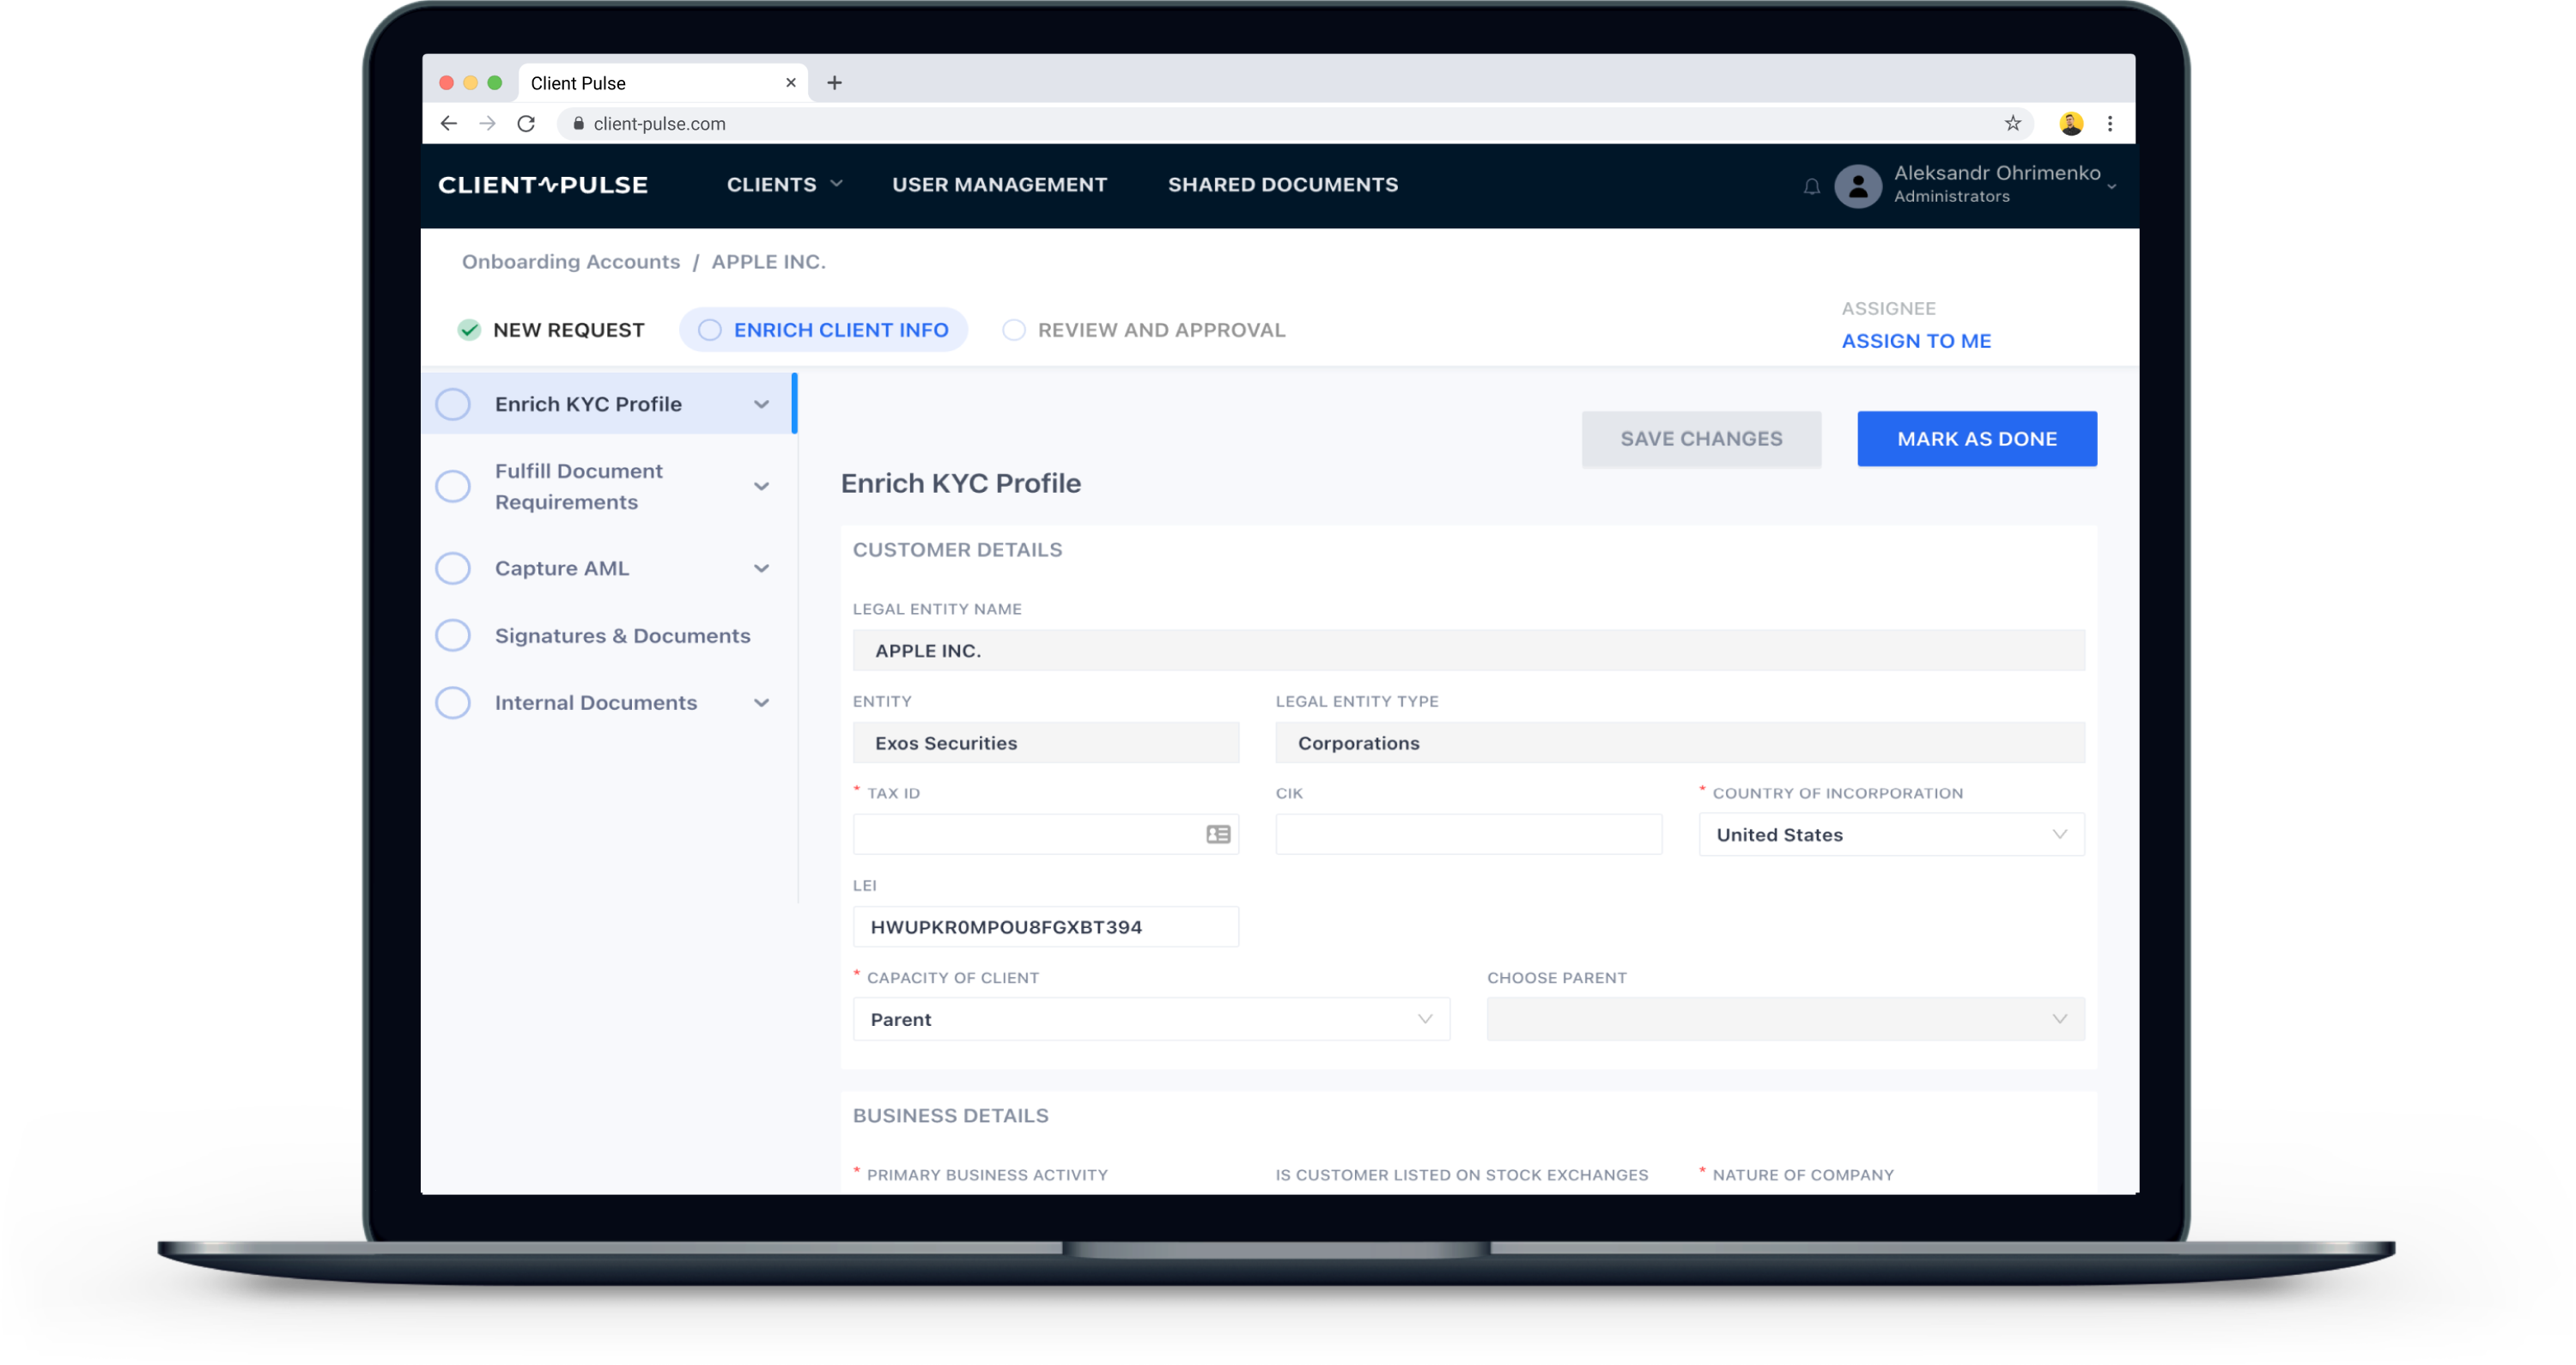The image size is (2576, 1365).
Task: Click inside the CIK input field
Action: pos(1467,833)
